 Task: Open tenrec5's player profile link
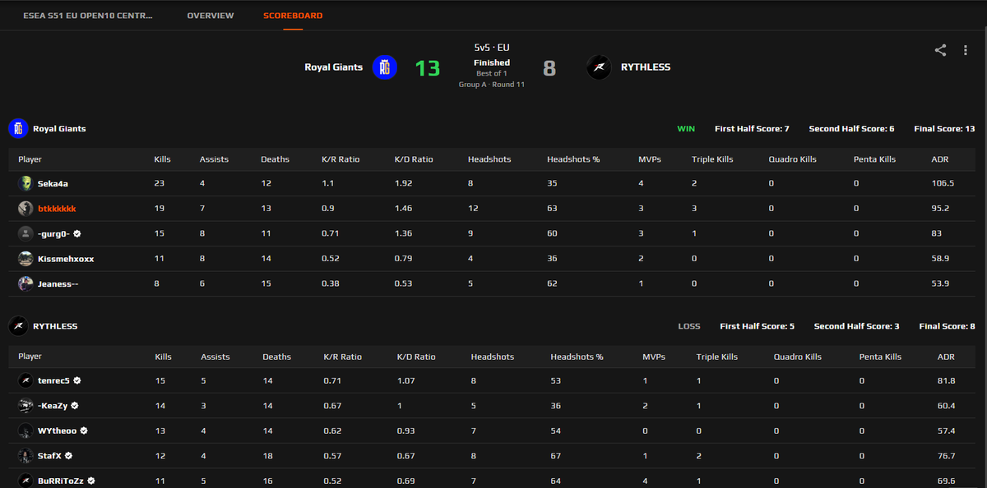coord(54,381)
